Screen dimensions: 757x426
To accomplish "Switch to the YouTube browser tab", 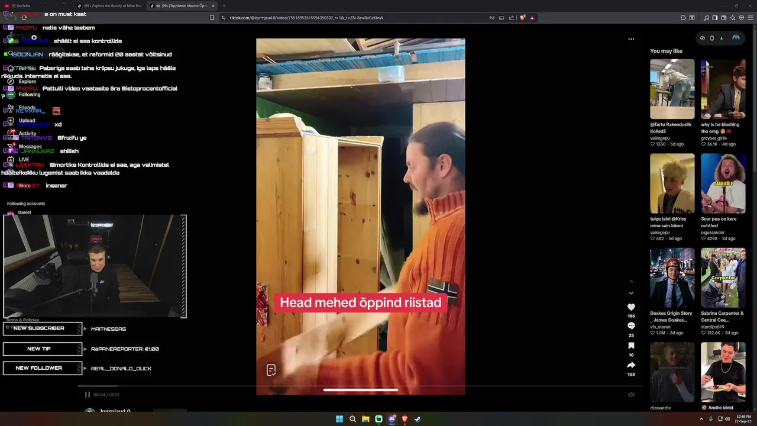I will (35, 6).
